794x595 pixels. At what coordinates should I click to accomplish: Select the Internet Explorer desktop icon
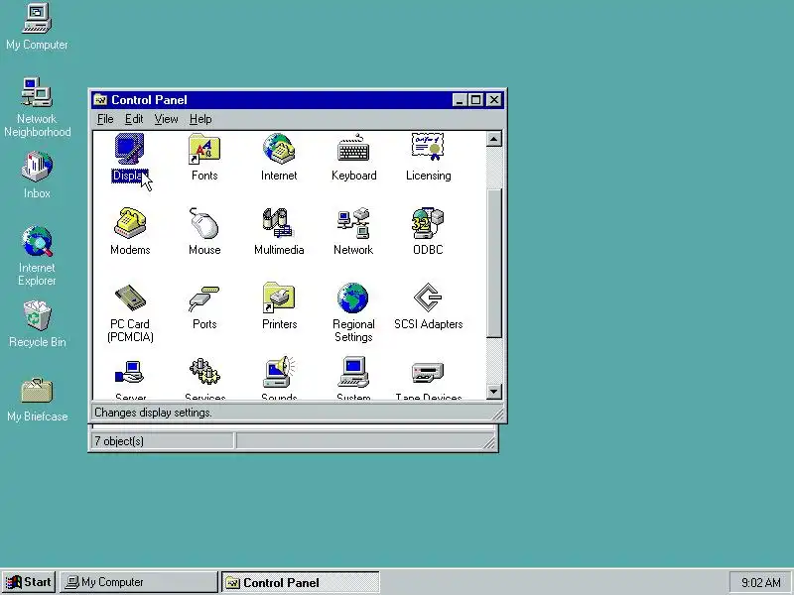coord(37,256)
